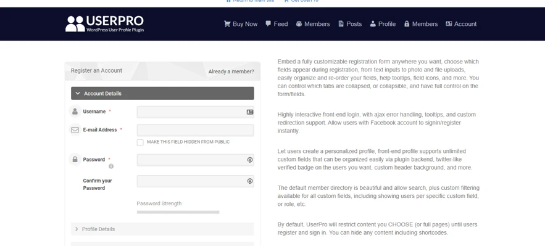545x246 pixels.
Task: Click the Register an Account heading
Action: coord(96,70)
